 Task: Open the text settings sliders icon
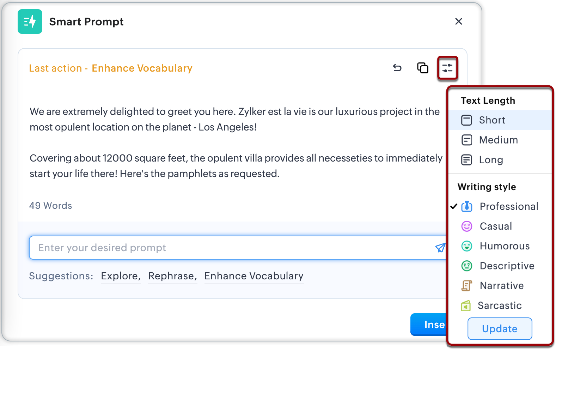pos(447,68)
